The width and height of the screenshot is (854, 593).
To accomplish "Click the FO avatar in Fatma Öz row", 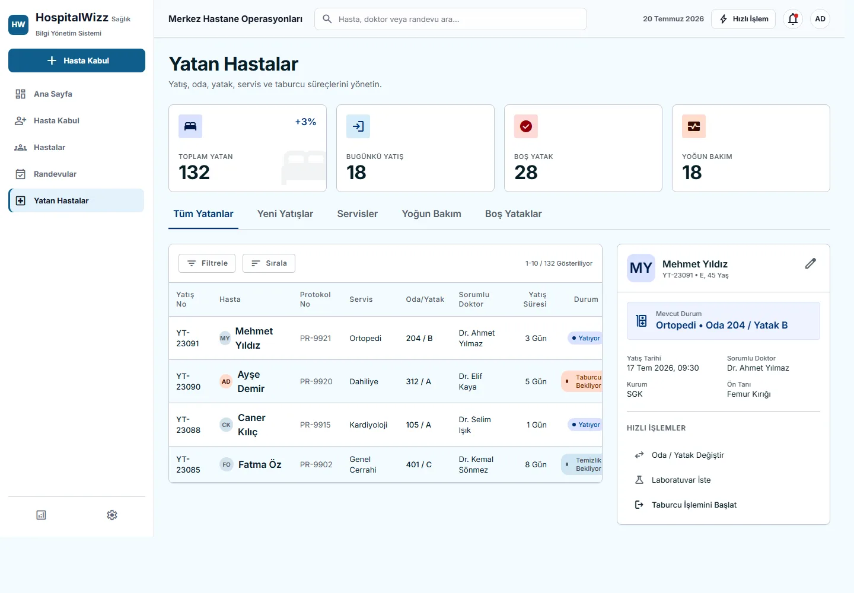I will point(227,464).
